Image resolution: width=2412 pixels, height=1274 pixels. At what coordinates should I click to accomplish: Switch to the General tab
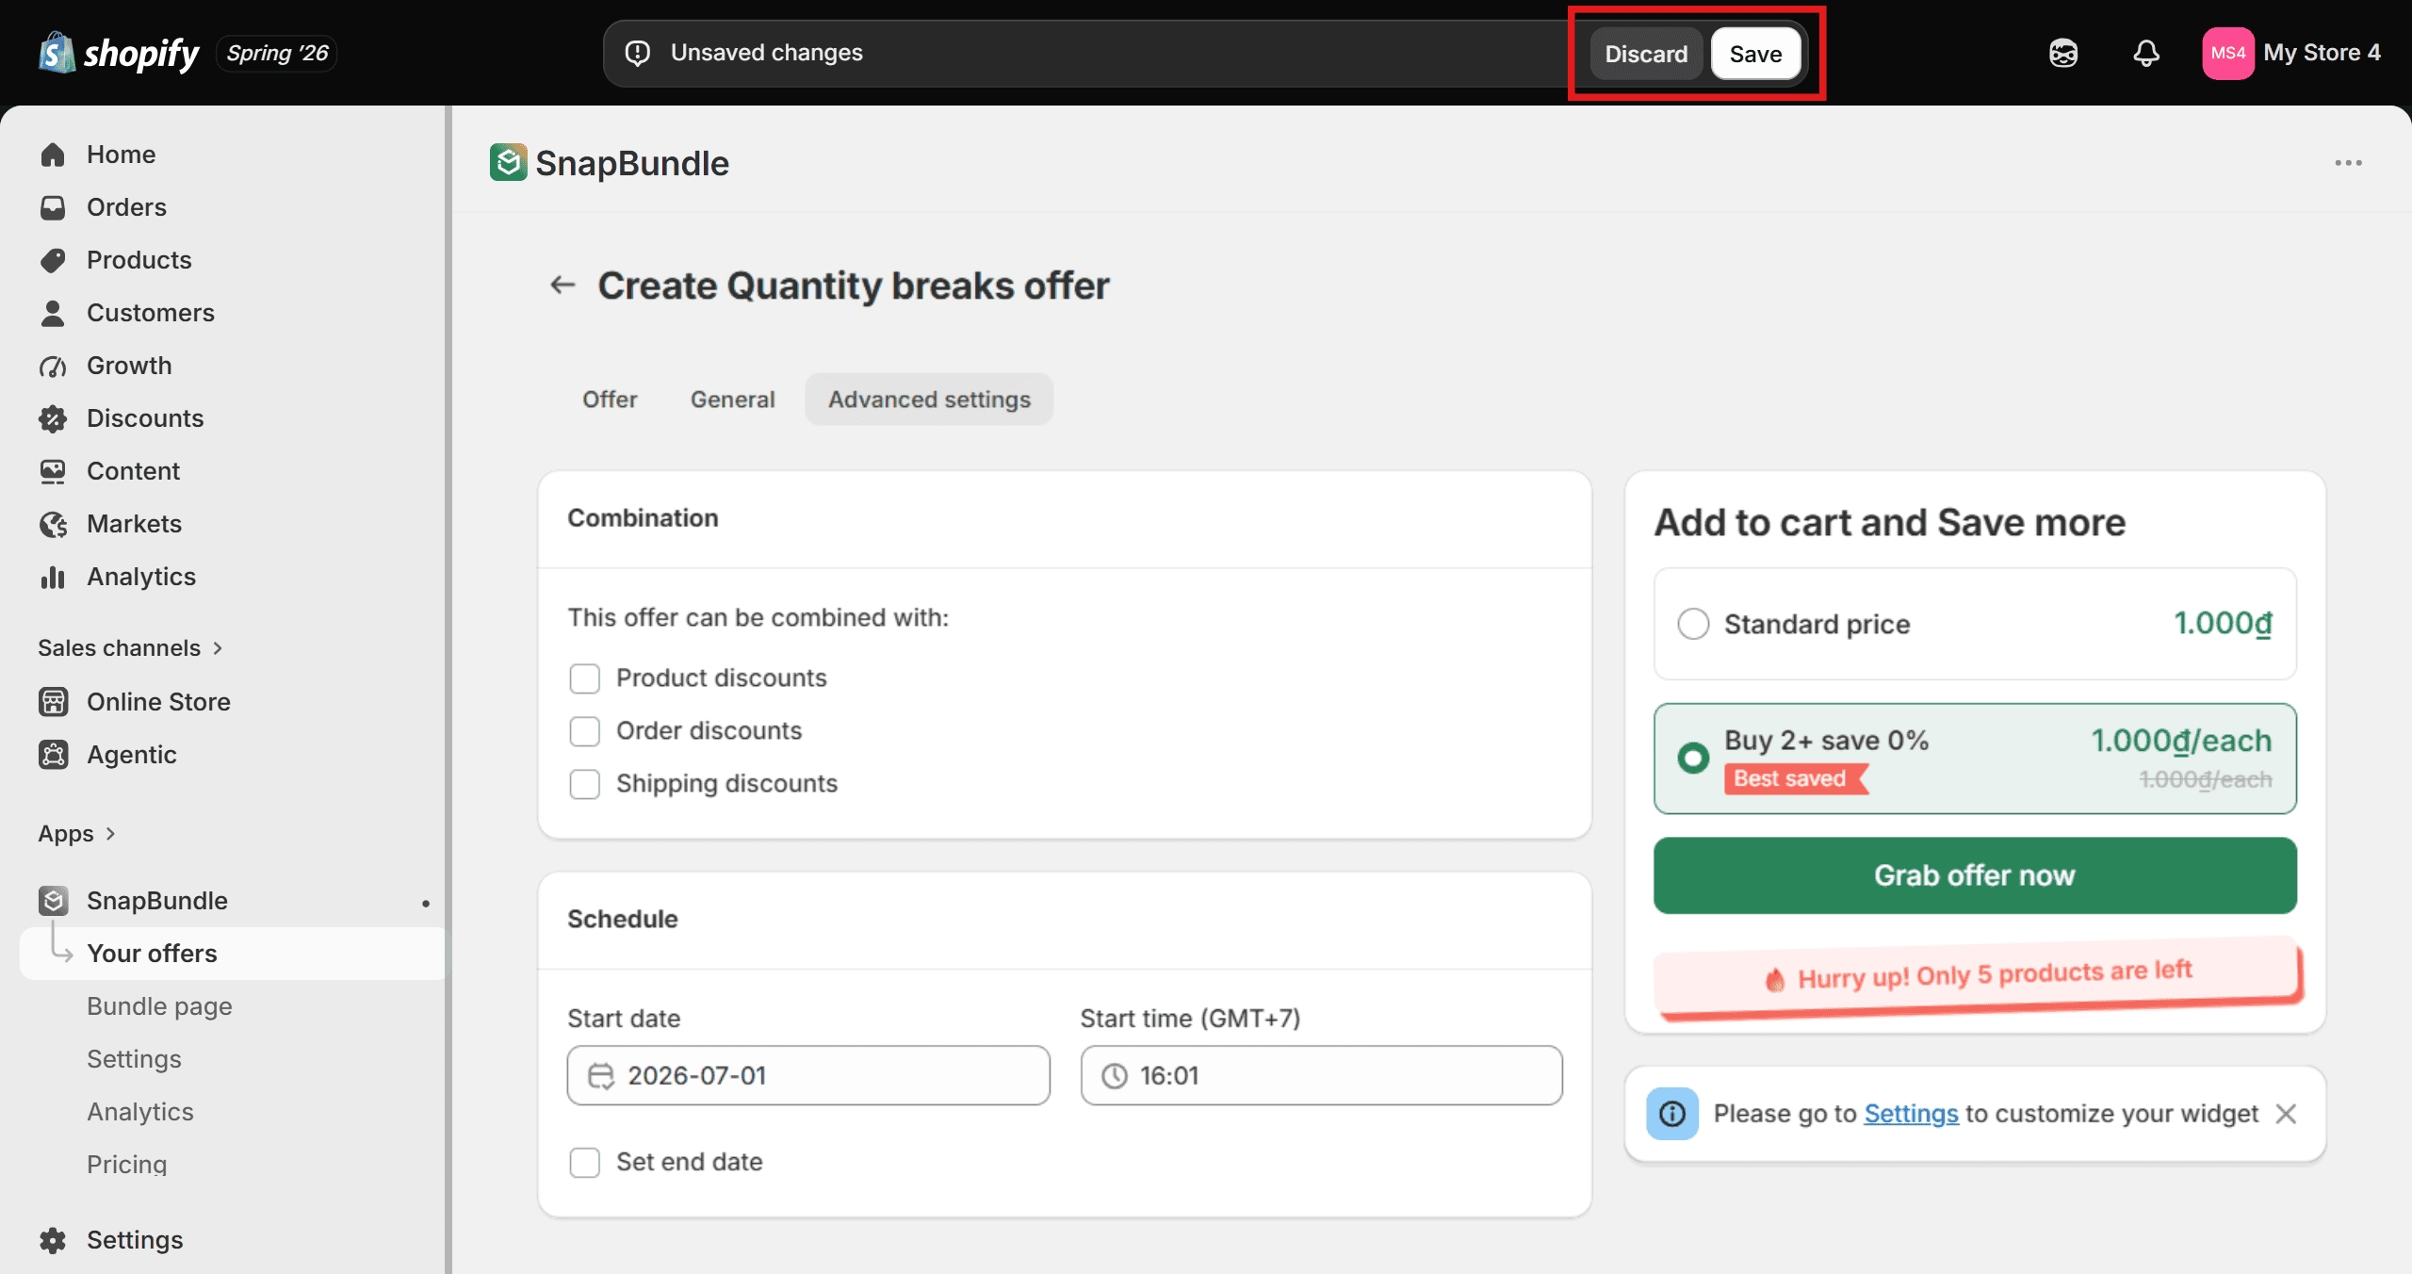[732, 400]
